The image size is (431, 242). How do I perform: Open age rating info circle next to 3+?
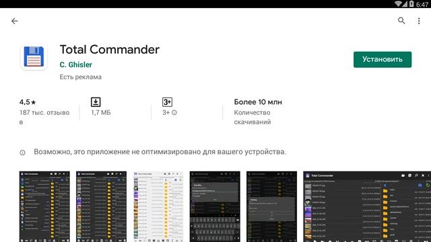174,112
